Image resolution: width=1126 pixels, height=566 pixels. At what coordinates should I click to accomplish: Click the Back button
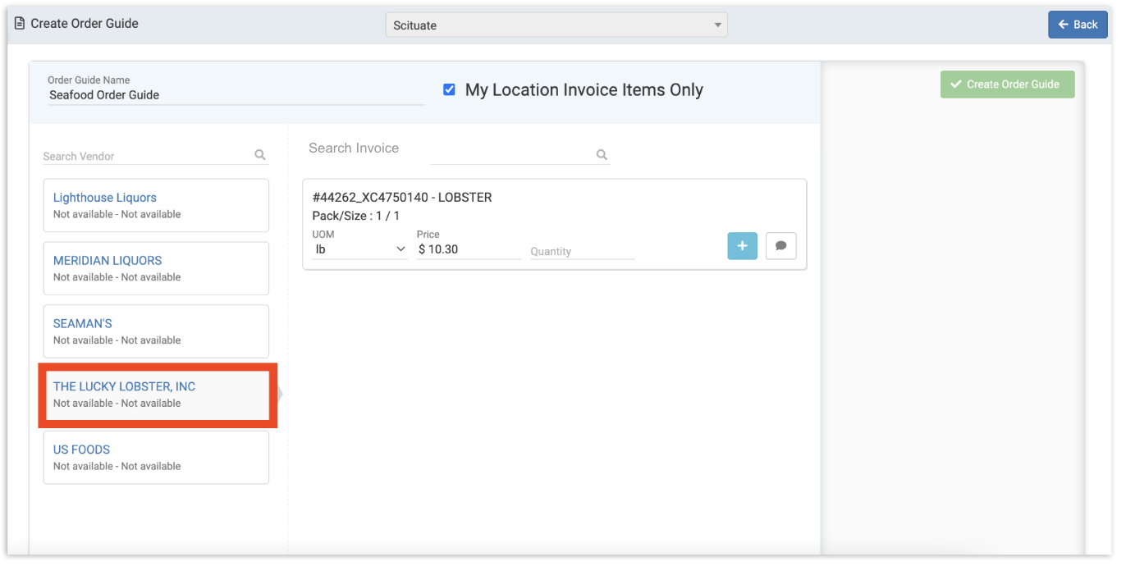point(1077,25)
